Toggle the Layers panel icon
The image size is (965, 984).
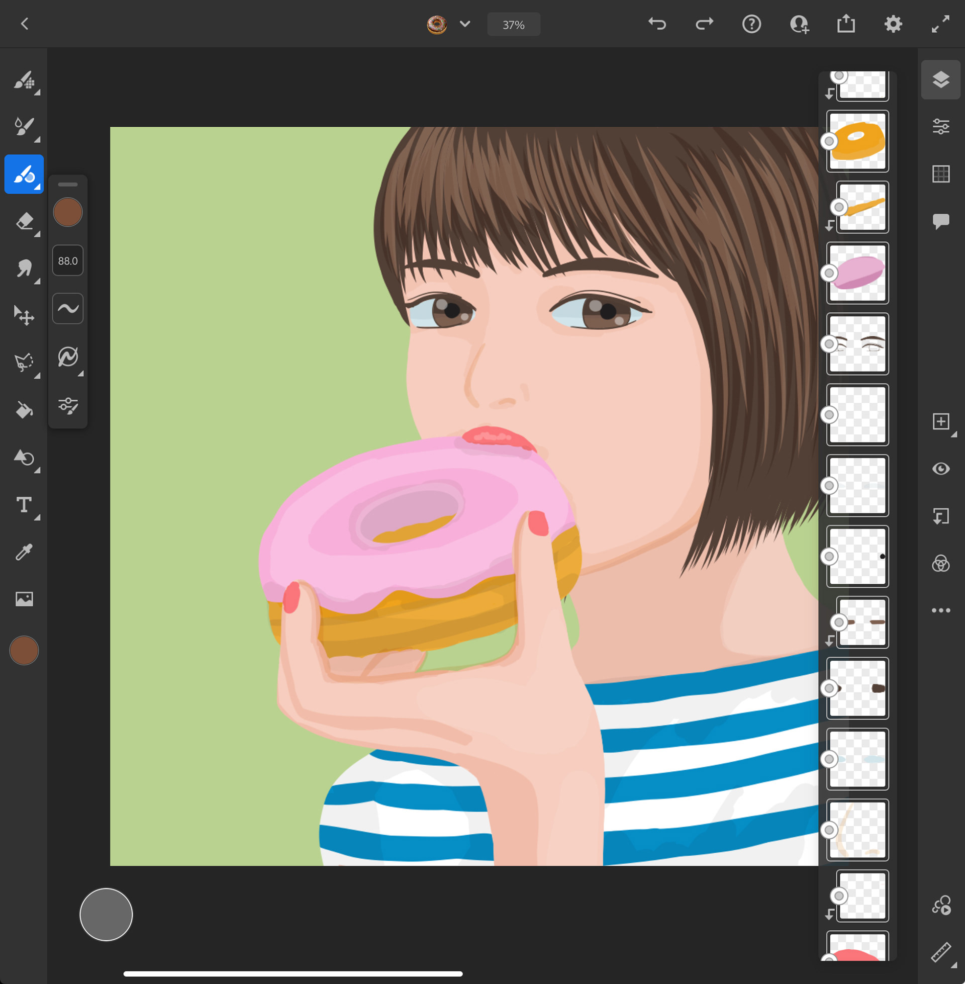pos(940,79)
